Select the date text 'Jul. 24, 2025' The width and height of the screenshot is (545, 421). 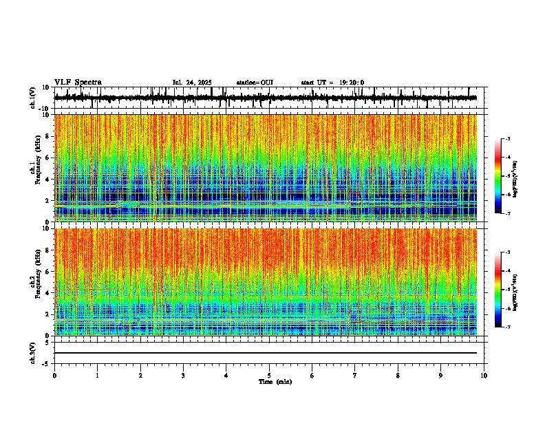click(192, 83)
